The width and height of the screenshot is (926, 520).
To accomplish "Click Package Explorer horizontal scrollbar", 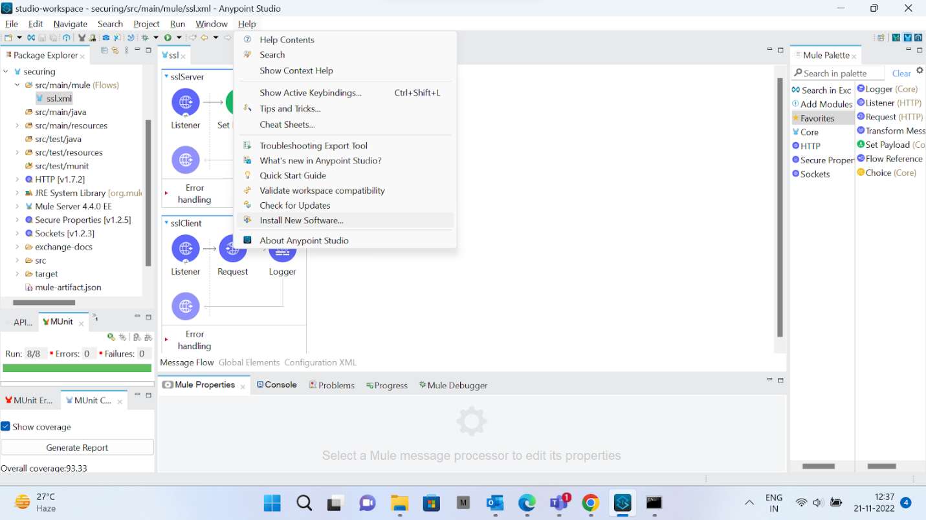I will [x=44, y=302].
